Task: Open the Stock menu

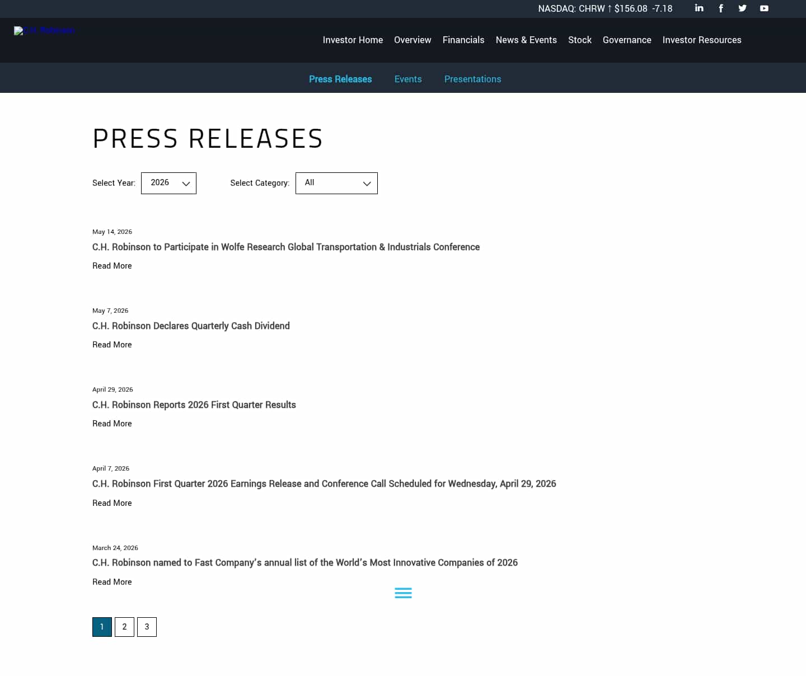Action: [x=580, y=40]
